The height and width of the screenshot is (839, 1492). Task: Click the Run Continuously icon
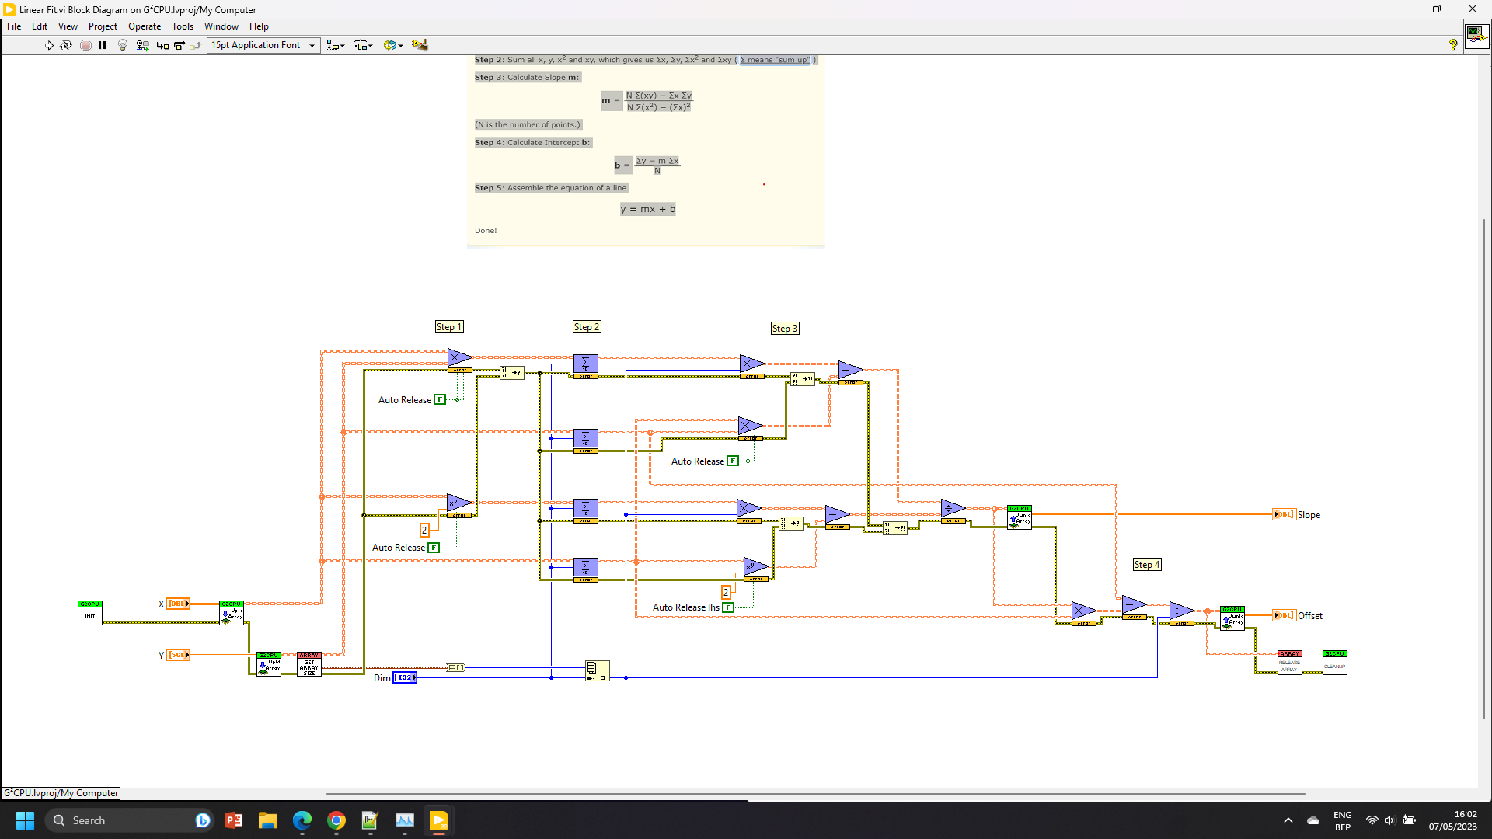coord(66,46)
